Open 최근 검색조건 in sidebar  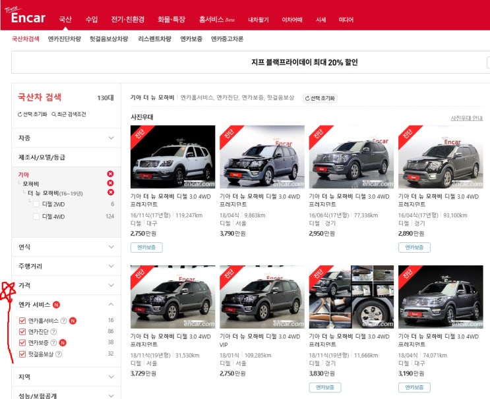point(69,114)
